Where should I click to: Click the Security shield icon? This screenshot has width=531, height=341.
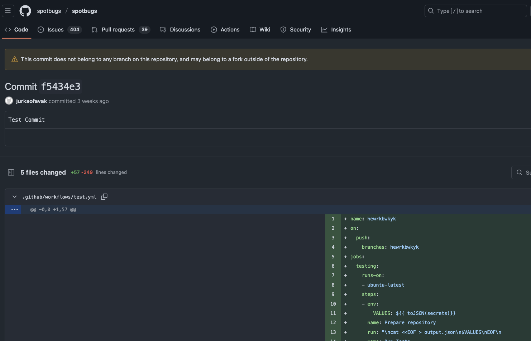(x=283, y=29)
